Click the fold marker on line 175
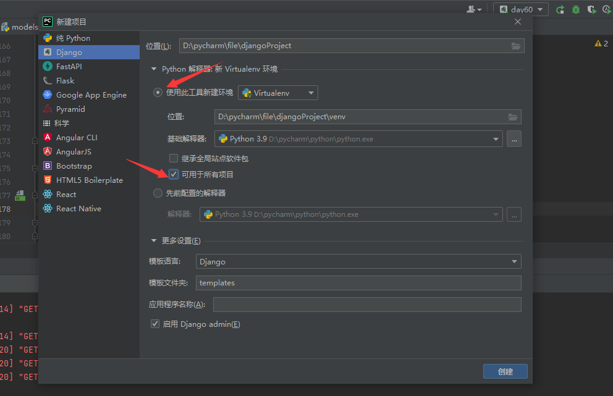Viewport: 613px width, 396px height. tap(35, 168)
